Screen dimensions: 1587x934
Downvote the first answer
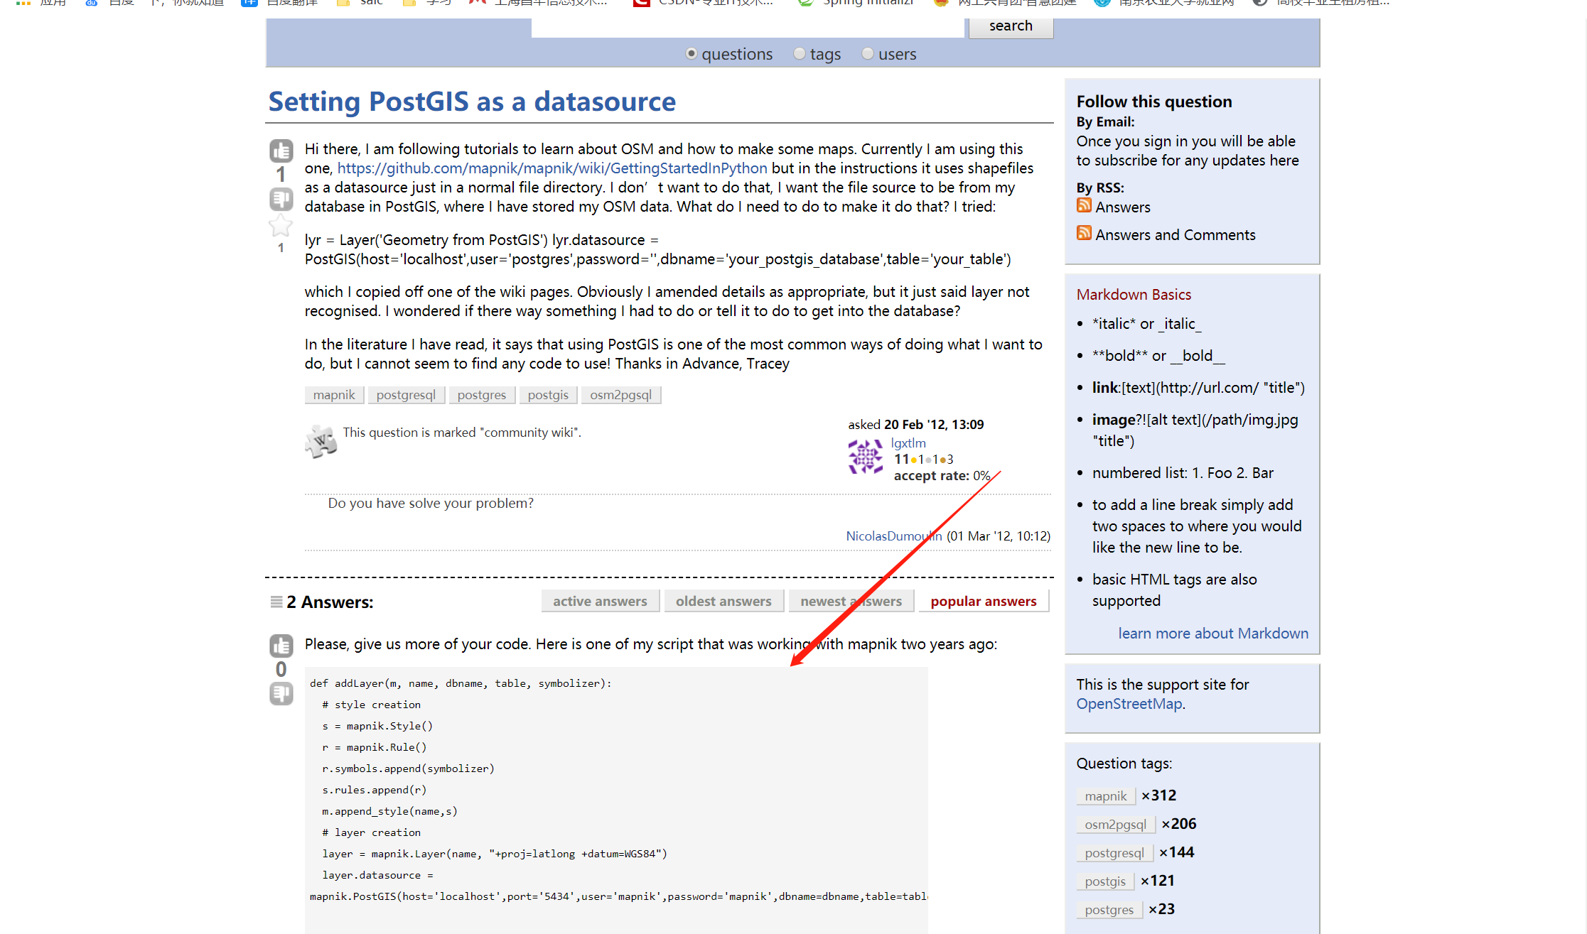pos(281,693)
